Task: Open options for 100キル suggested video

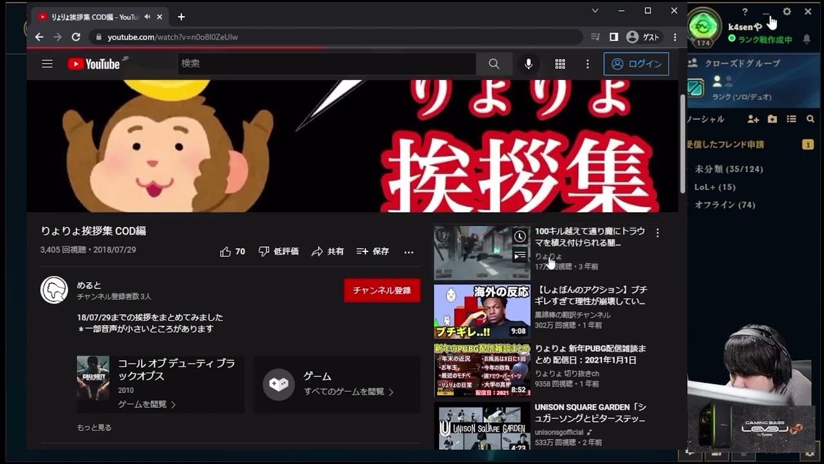Action: click(657, 233)
